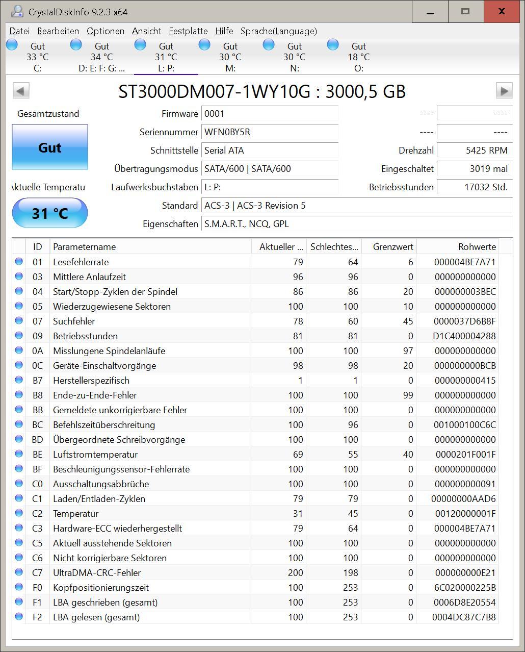The width and height of the screenshot is (525, 652).
Task: Click raw value D1C400004288
Action: tap(464, 336)
